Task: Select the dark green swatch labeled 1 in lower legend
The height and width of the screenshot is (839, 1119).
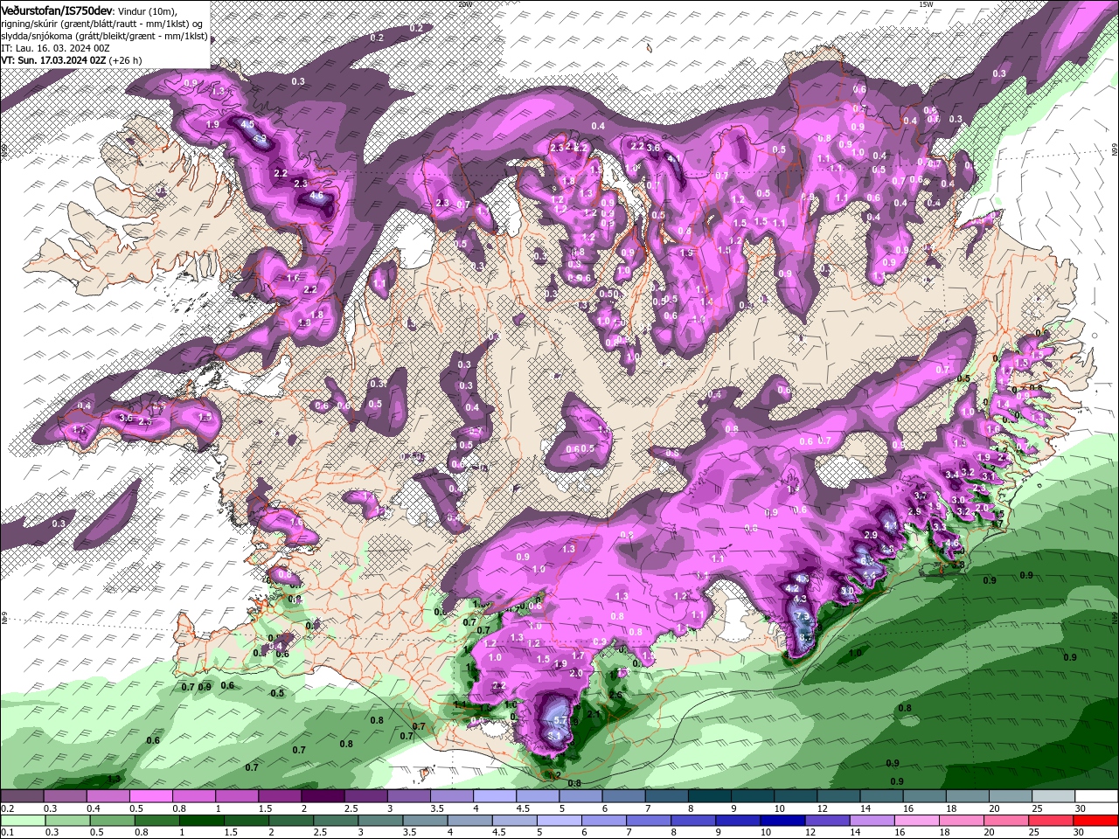Action: 202,821
